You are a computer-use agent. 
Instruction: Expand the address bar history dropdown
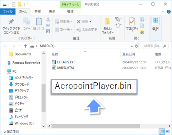pos(132,46)
